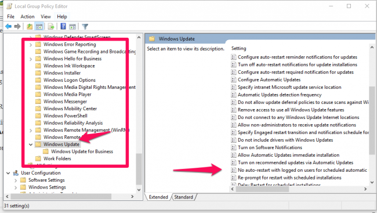
Task: Open the File menu
Action: pyautogui.click(x=10, y=17)
